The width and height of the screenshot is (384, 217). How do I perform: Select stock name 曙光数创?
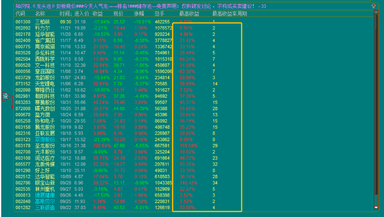(x=45, y=109)
